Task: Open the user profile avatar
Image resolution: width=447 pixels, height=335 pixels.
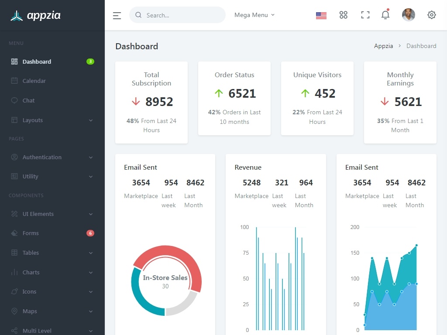Action: pos(408,15)
